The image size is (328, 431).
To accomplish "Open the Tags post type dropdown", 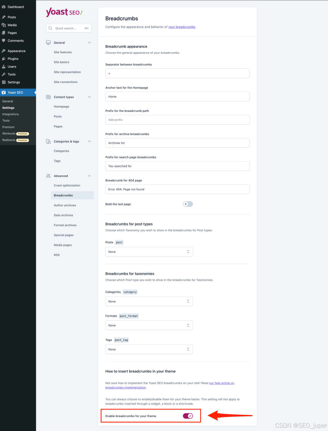I will pyautogui.click(x=149, y=349).
